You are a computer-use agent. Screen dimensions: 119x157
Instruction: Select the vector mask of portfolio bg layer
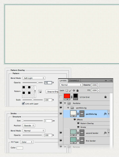pyautogui.click(x=82, y=114)
